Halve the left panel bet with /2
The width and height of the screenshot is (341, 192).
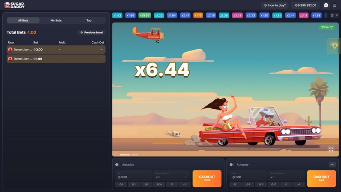click(172, 185)
